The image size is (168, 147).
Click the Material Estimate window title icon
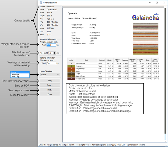click(x=41, y=2)
